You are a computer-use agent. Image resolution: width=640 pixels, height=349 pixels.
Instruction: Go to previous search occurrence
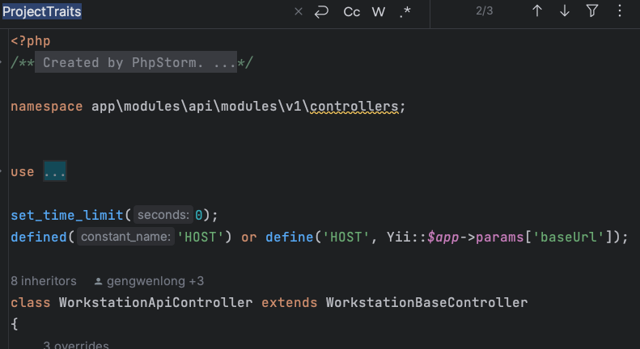(537, 11)
